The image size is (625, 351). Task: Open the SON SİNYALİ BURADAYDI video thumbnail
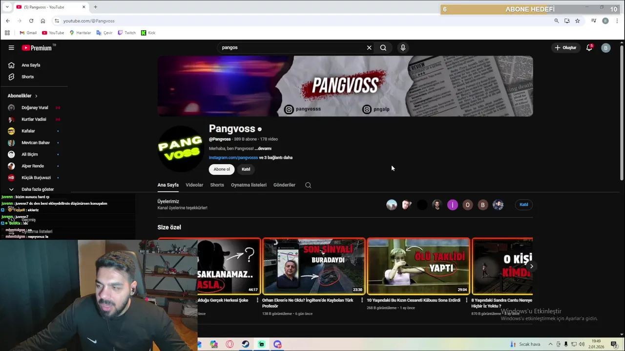tap(313, 266)
